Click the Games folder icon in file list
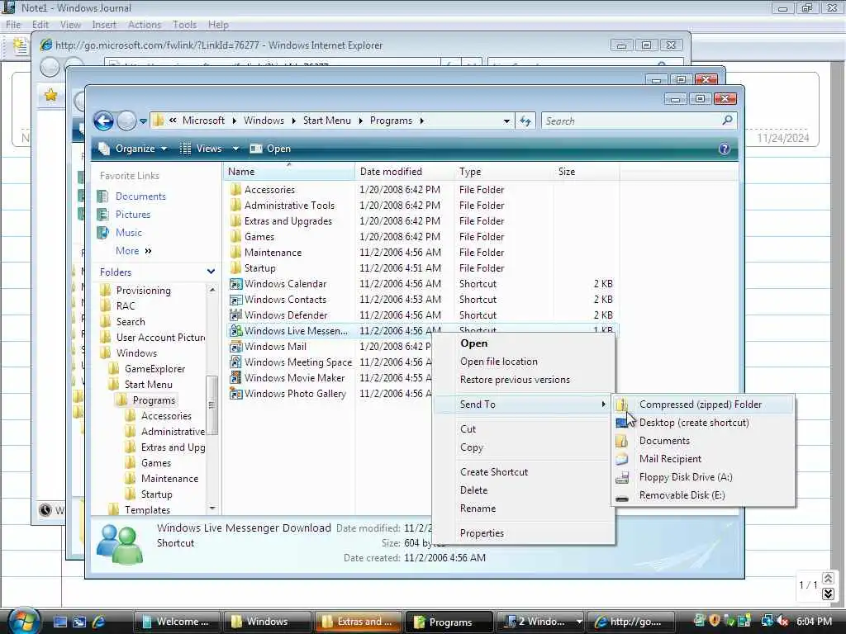The height and width of the screenshot is (634, 846). point(235,236)
